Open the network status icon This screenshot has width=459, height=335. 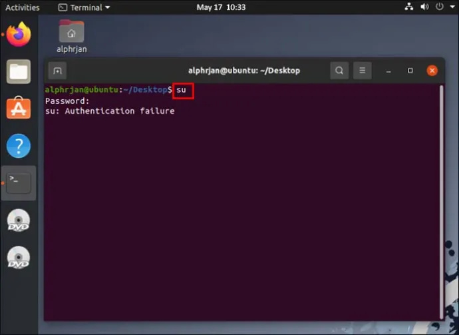click(x=409, y=7)
